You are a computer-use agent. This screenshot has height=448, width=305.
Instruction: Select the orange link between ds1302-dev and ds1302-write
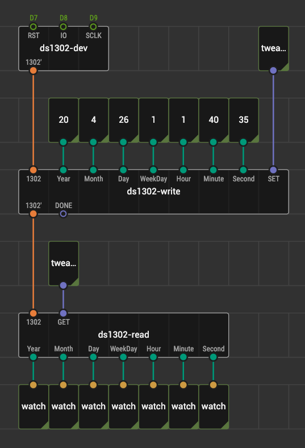[x=34, y=120]
